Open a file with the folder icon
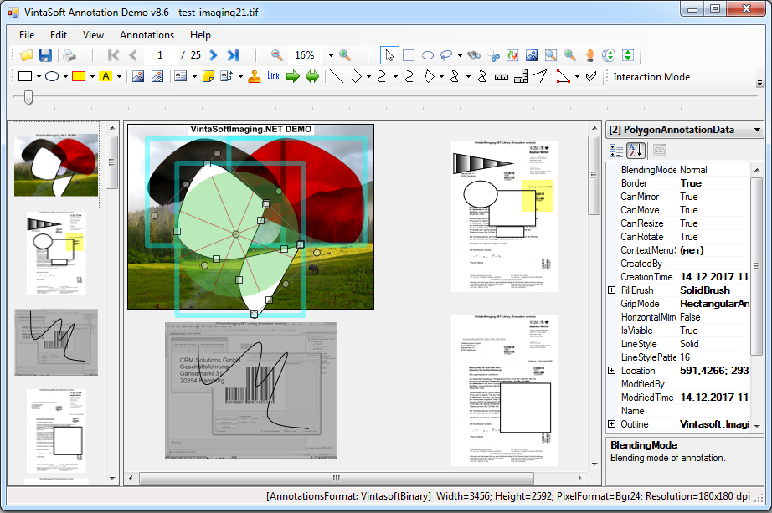This screenshot has width=772, height=513. tap(26, 55)
